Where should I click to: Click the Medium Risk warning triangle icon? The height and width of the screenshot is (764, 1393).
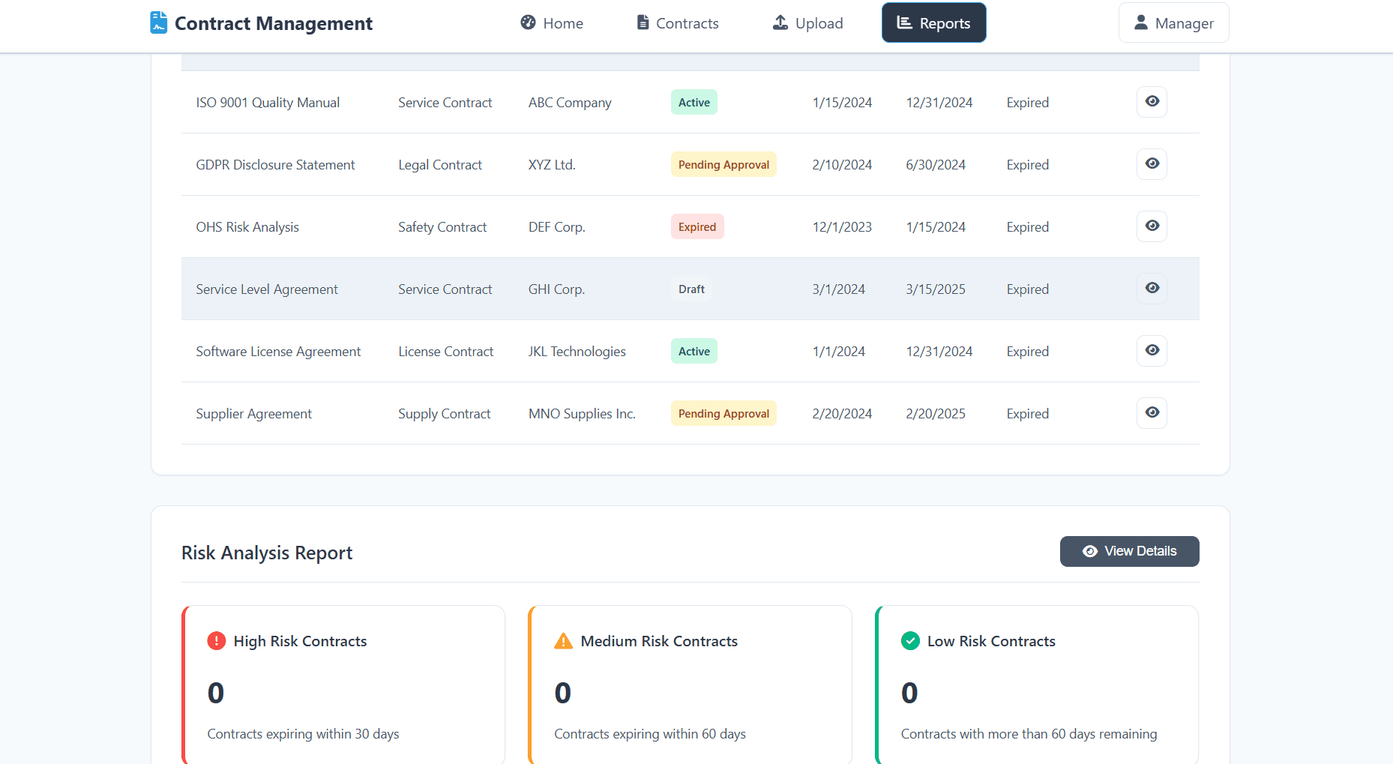pyautogui.click(x=563, y=641)
